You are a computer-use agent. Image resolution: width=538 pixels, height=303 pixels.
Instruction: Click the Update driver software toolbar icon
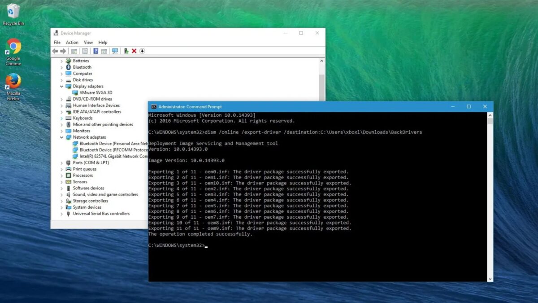[126, 51]
